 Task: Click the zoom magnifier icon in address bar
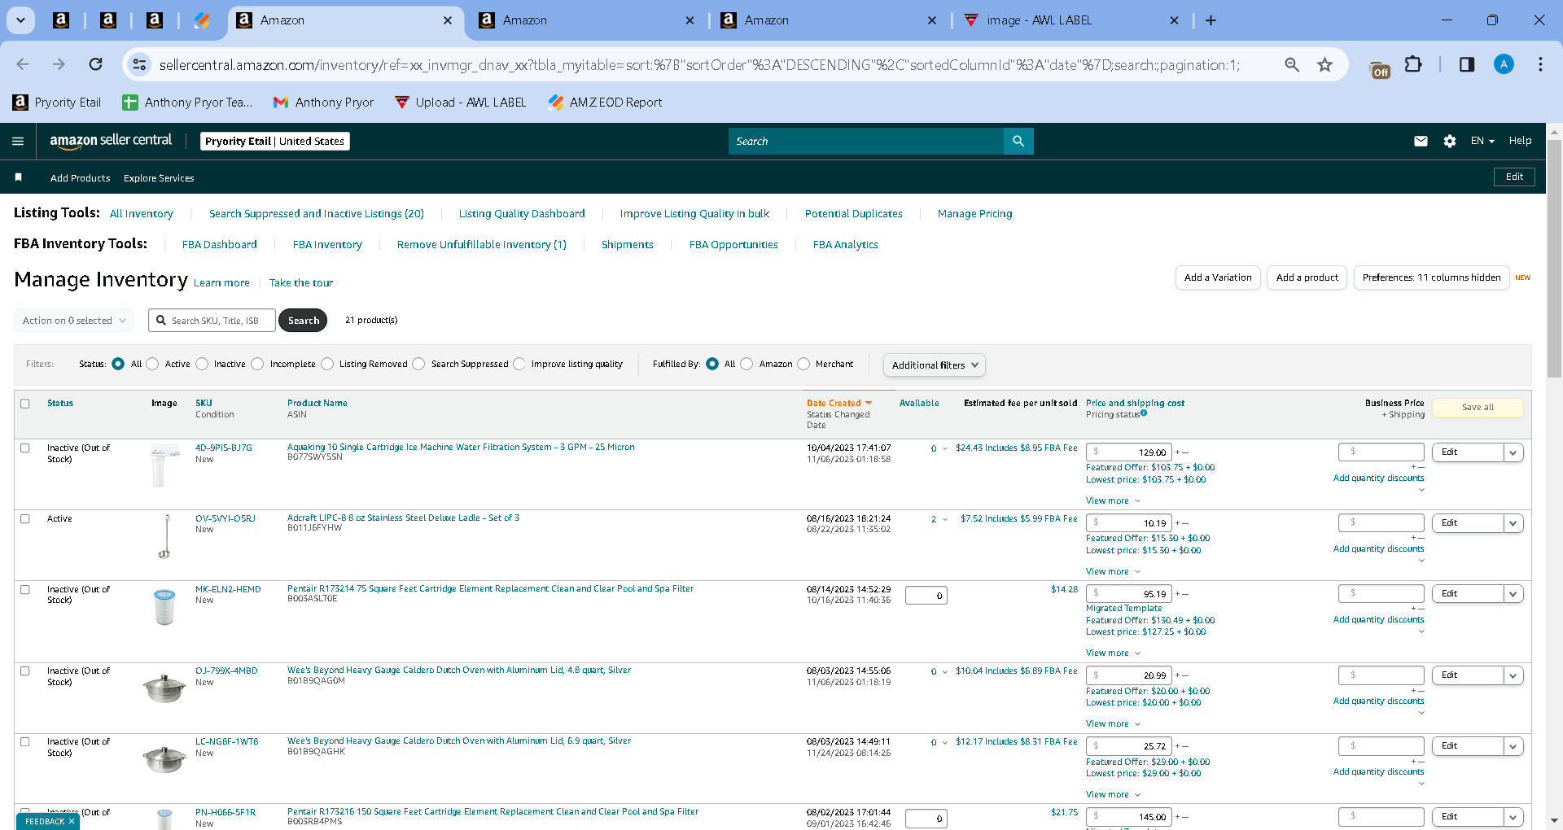point(1292,64)
